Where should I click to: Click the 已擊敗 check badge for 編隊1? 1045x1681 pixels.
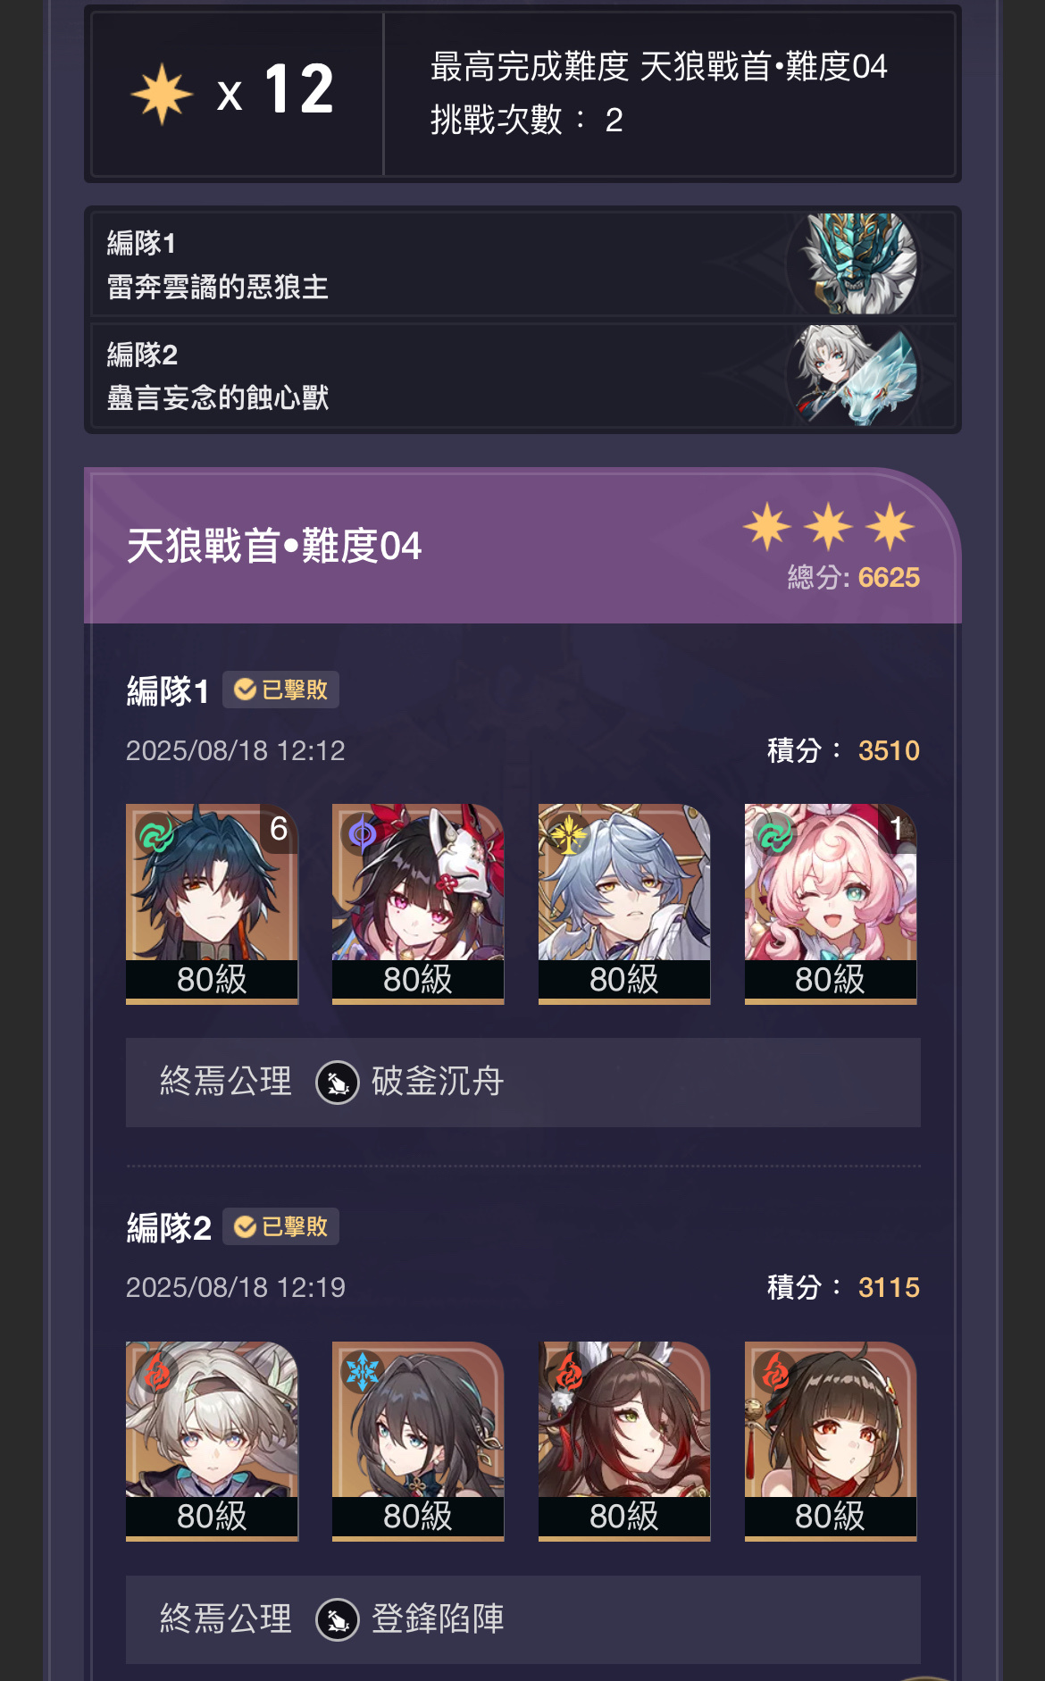point(280,690)
